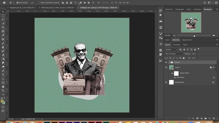219x123 pixels.
Task: Click the Navigator zoom out small mountains button
Action: click(x=174, y=36)
